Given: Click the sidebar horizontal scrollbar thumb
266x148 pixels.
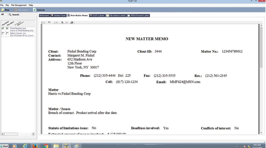Looking at the screenshot, I should pos(11,134).
